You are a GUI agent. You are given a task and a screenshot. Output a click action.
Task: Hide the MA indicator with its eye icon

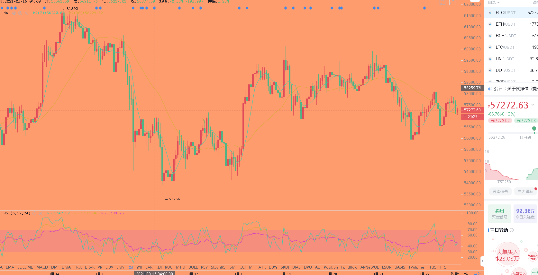(x=14, y=13)
